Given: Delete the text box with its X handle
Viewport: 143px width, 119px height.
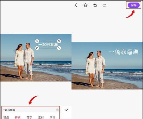Looking at the screenshot, I should (x=37, y=41).
